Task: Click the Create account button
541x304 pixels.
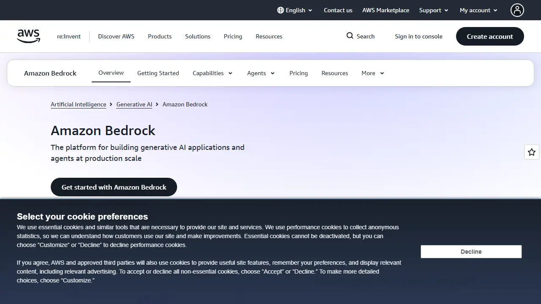Action: (x=490, y=36)
